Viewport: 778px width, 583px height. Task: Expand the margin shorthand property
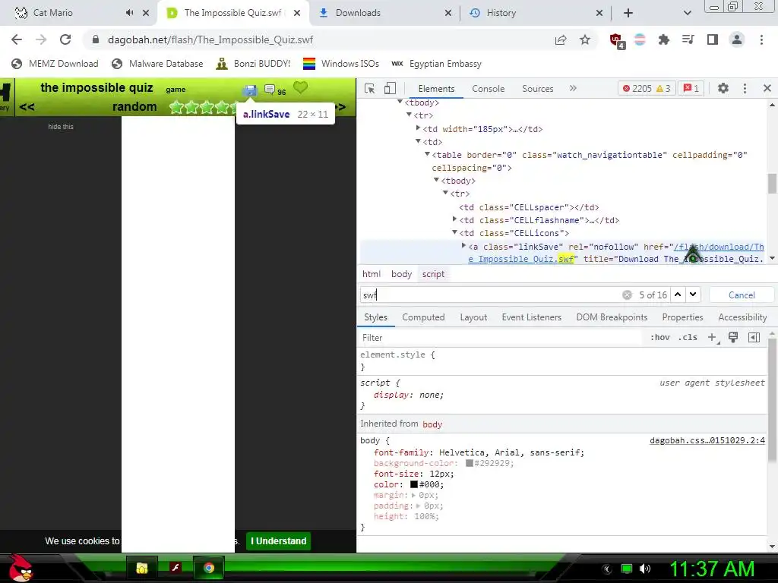pos(414,495)
